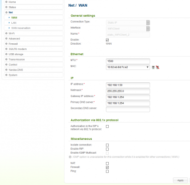Click the gear icon beside Yandex.DNS
Image resolution: width=190 pixels, height=185 pixels.
pos(6,70)
